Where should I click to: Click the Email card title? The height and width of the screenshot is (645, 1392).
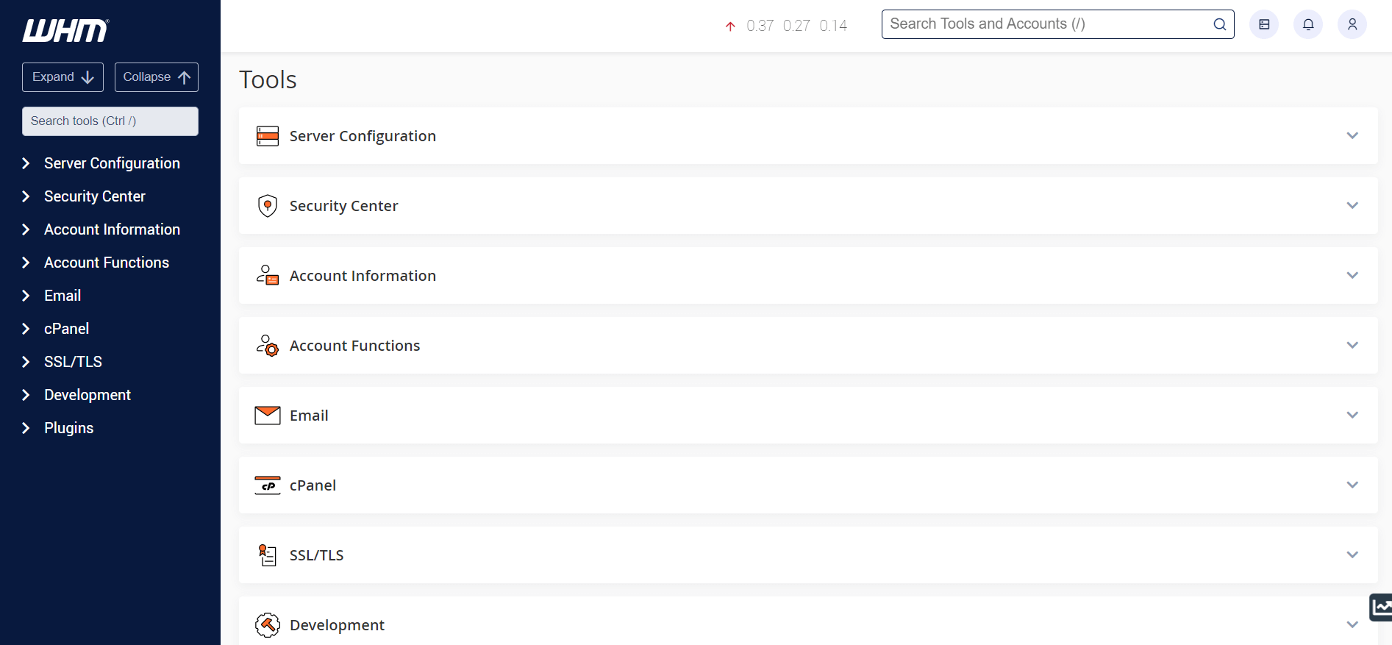point(309,416)
